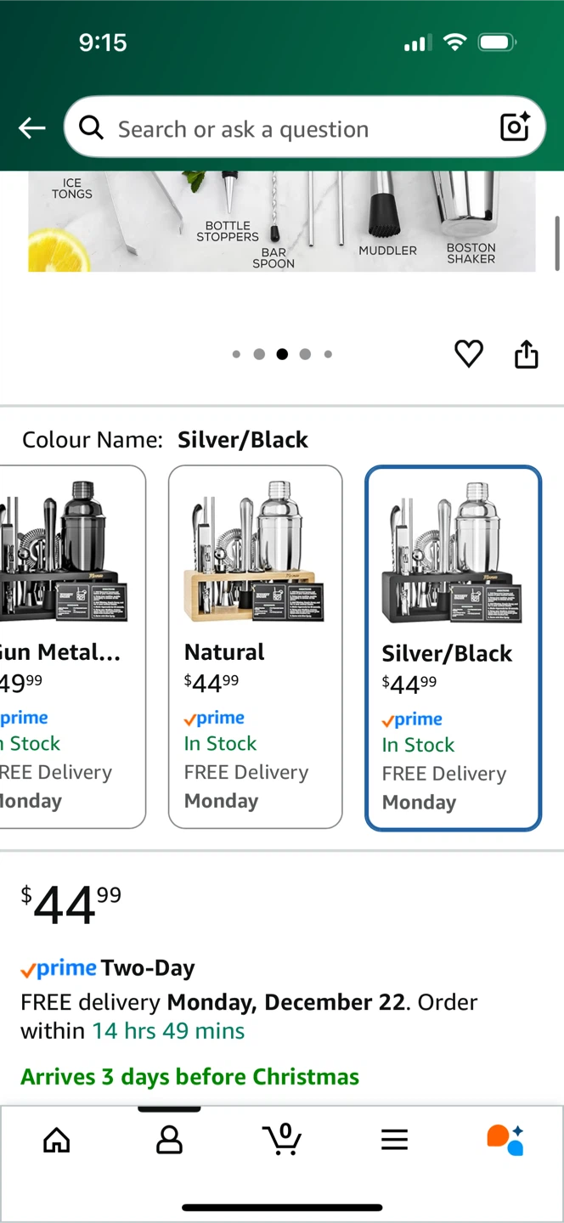Image resolution: width=564 pixels, height=1223 pixels.
Task: Jump to the fourth image dot
Action: 305,354
